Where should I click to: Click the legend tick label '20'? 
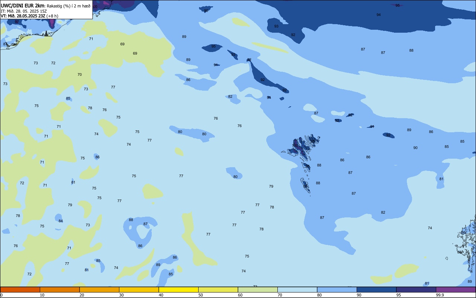pyautogui.click(x=81, y=295)
